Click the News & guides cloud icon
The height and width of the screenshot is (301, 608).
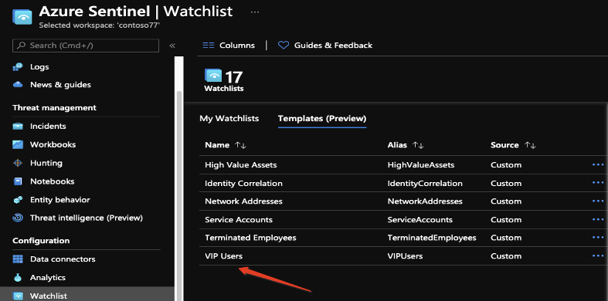tap(18, 84)
